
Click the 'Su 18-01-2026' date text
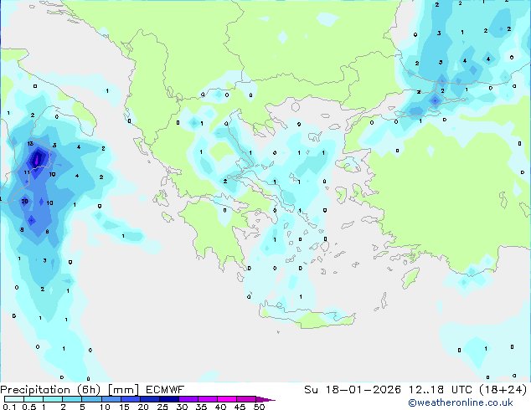[353, 390]
